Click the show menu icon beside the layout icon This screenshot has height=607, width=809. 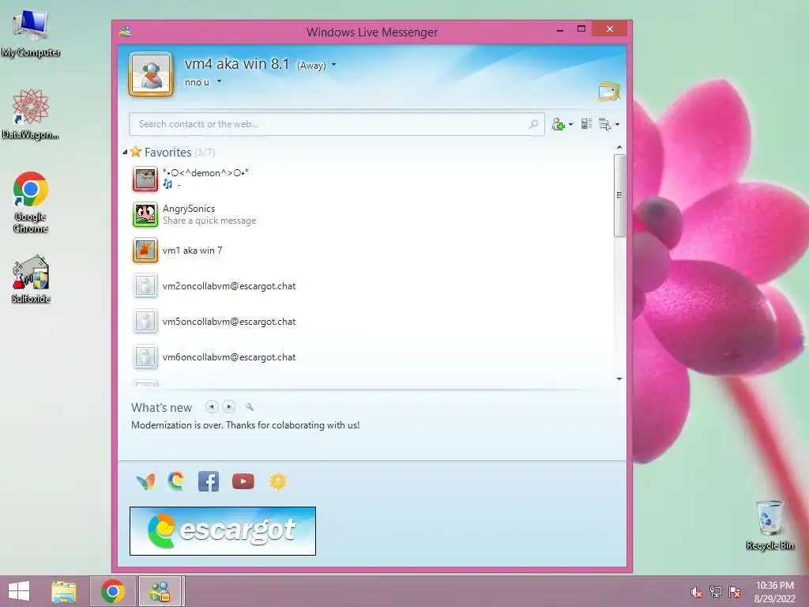pos(604,124)
